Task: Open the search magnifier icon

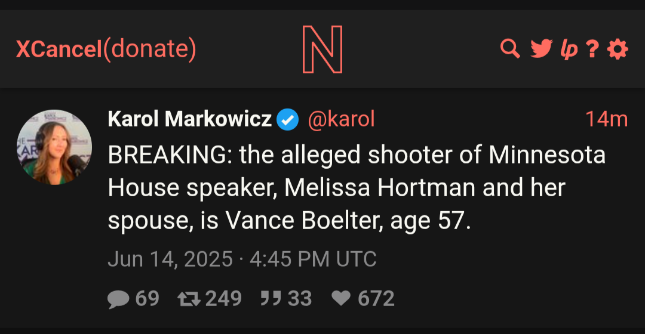Action: click(x=510, y=49)
